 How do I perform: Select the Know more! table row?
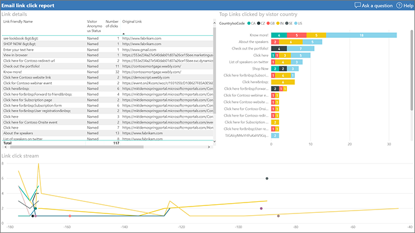107,72
